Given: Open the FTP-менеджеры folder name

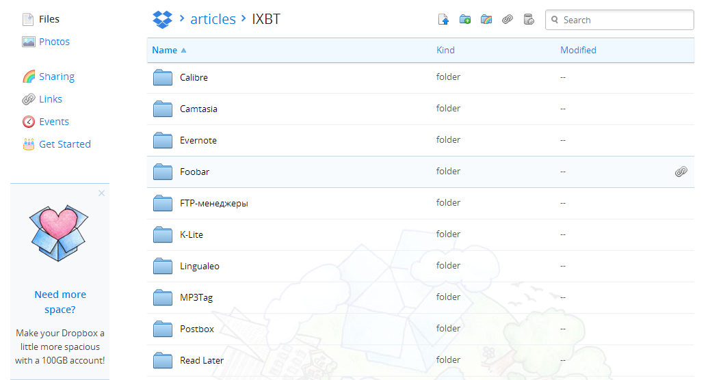Looking at the screenshot, I should coord(213,203).
